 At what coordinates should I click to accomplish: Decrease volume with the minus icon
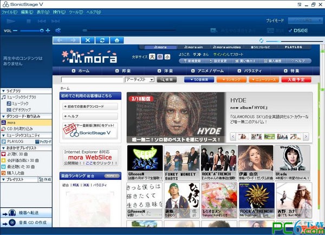15,31
